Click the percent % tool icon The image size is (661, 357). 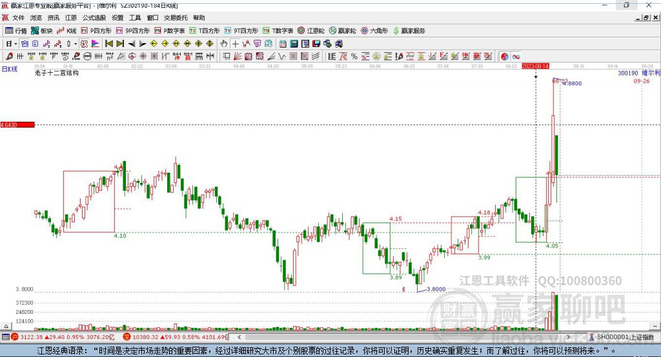pyautogui.click(x=354, y=57)
